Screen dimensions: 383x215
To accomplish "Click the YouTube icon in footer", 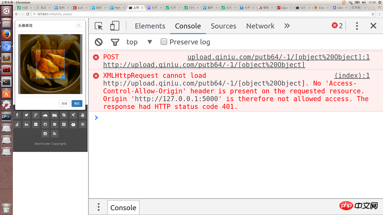I will tap(82, 115).
